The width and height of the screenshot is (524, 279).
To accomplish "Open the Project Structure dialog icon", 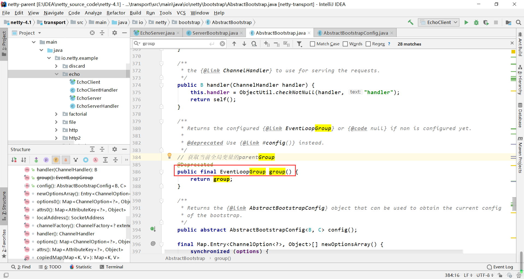I will click(508, 22).
